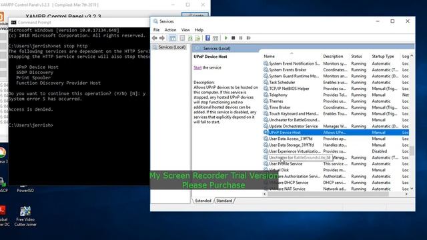Click the blue Help icon in Services toolbar
Screen dimensions: 427x240
click(207, 38)
